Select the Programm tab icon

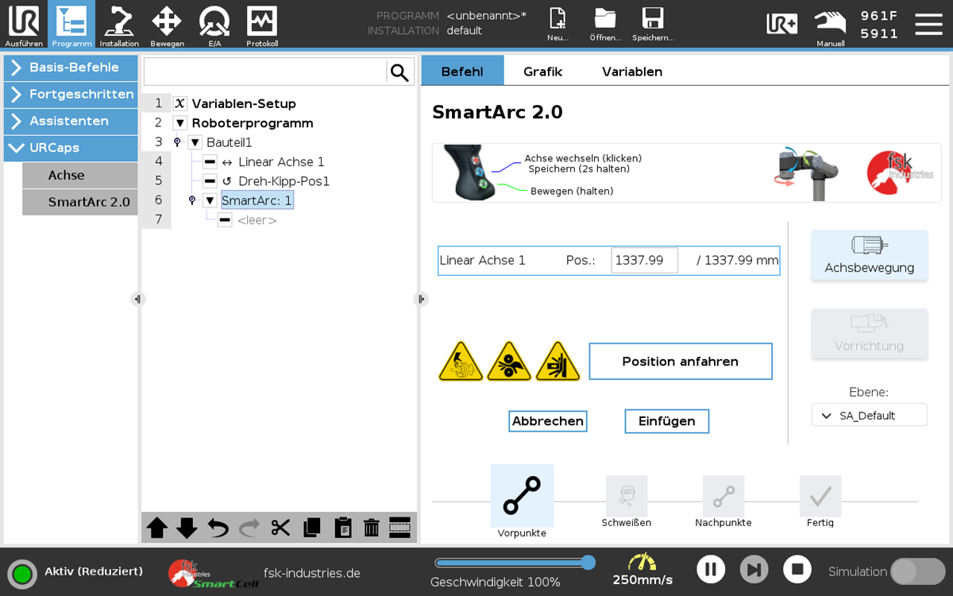(71, 24)
